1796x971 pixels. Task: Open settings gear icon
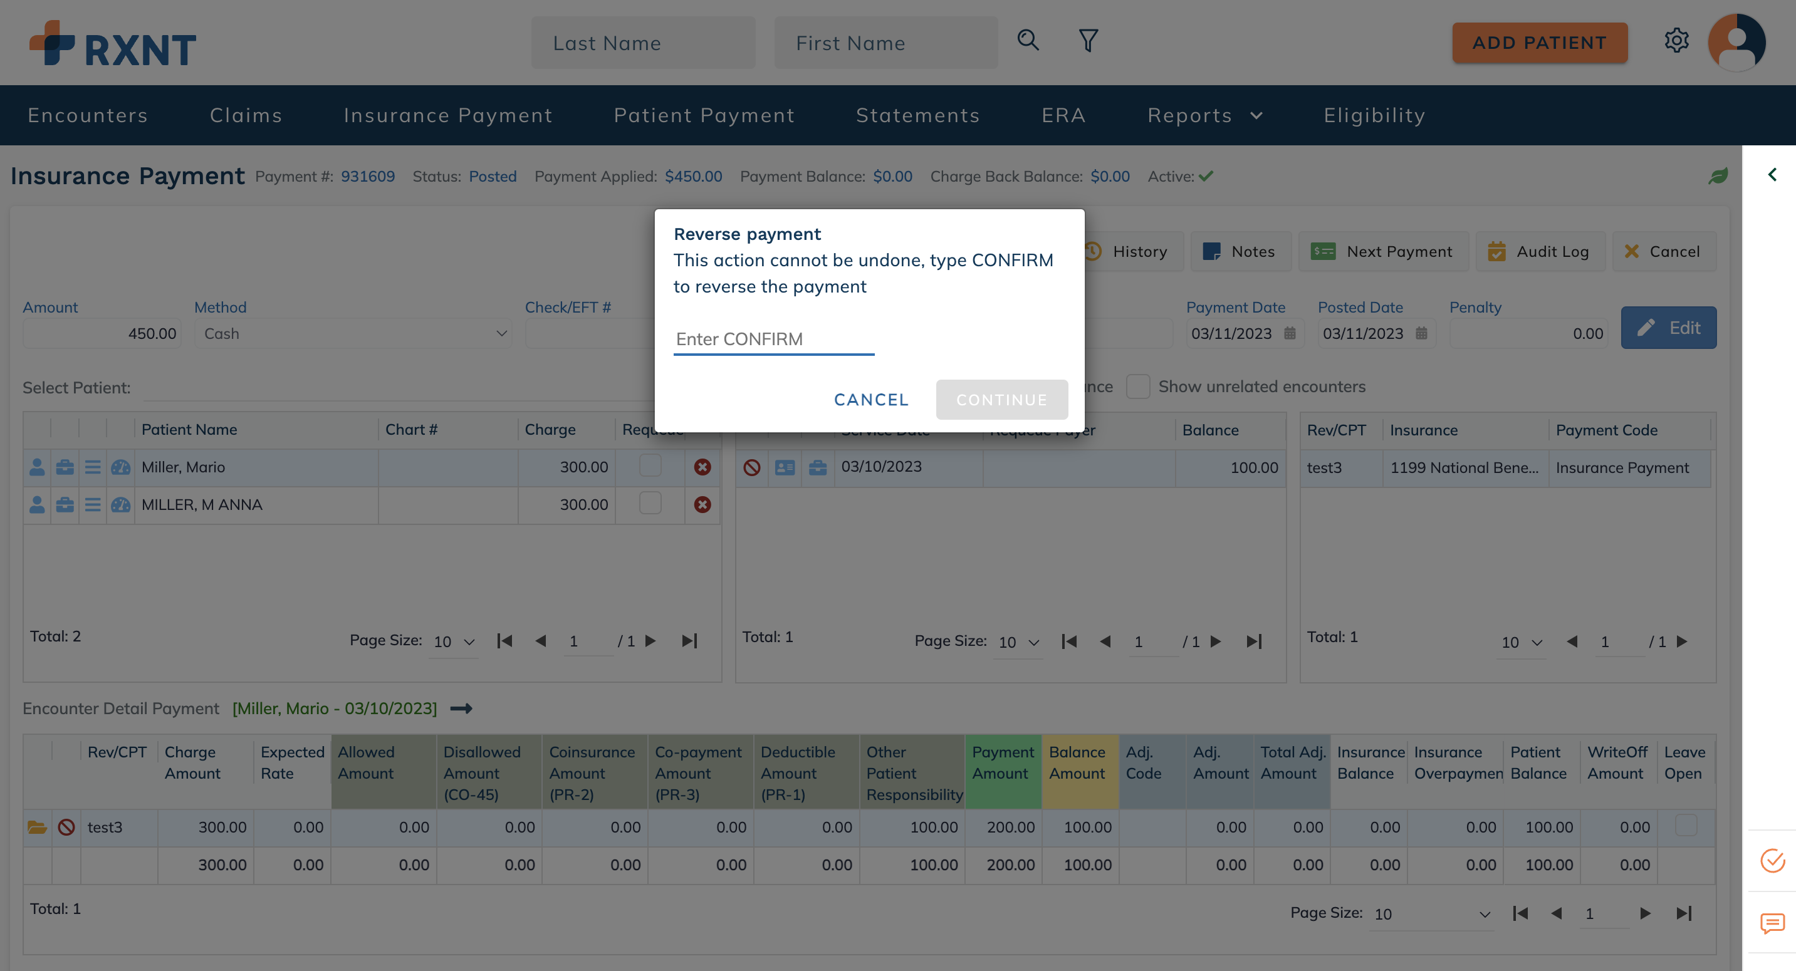(x=1676, y=41)
